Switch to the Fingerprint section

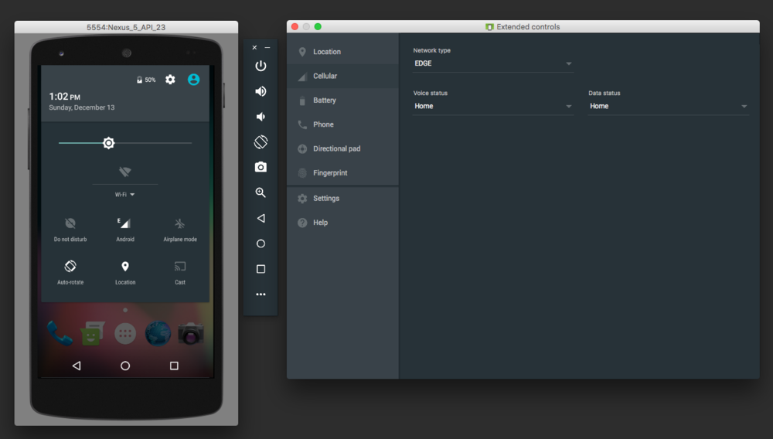coord(329,173)
